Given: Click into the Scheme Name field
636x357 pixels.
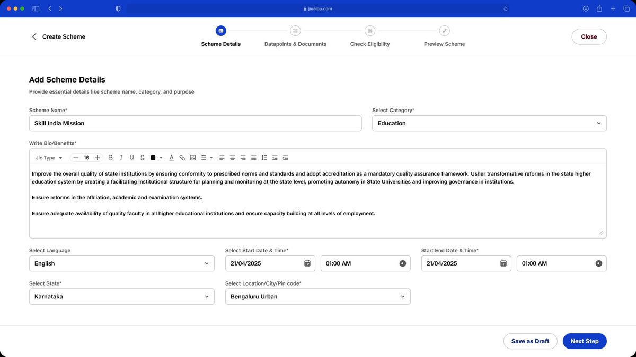Looking at the screenshot, I should click(x=195, y=123).
